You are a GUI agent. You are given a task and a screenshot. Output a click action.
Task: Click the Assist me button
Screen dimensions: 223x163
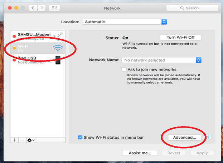click(140, 153)
